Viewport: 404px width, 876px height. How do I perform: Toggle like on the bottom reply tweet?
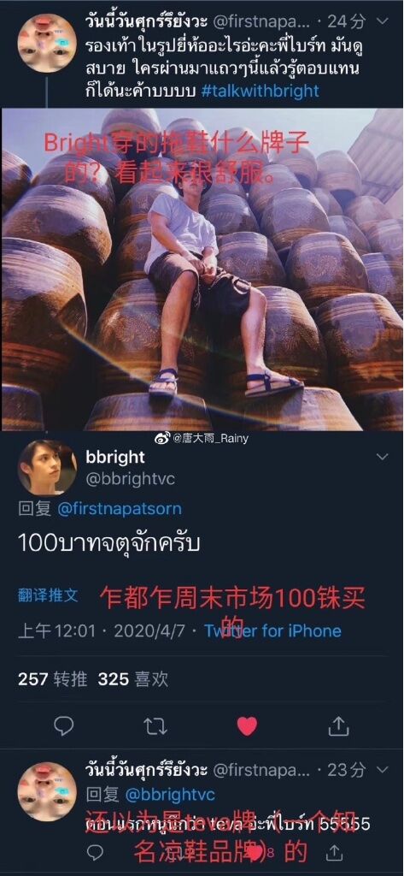(x=255, y=853)
